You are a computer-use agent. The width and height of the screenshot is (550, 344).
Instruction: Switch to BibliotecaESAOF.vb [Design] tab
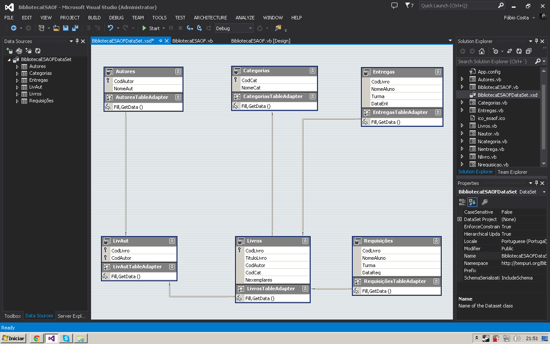[260, 41]
